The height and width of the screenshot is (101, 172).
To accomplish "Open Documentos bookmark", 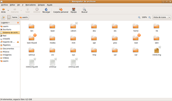I will pos(10,48).
